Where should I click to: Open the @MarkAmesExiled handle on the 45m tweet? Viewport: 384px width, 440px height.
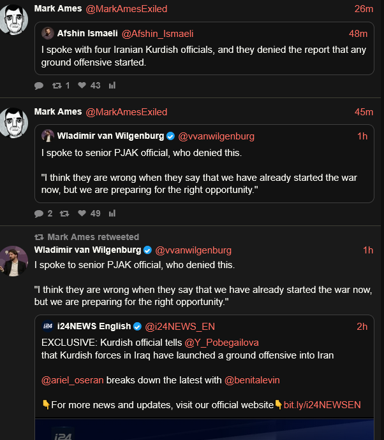[126, 112]
